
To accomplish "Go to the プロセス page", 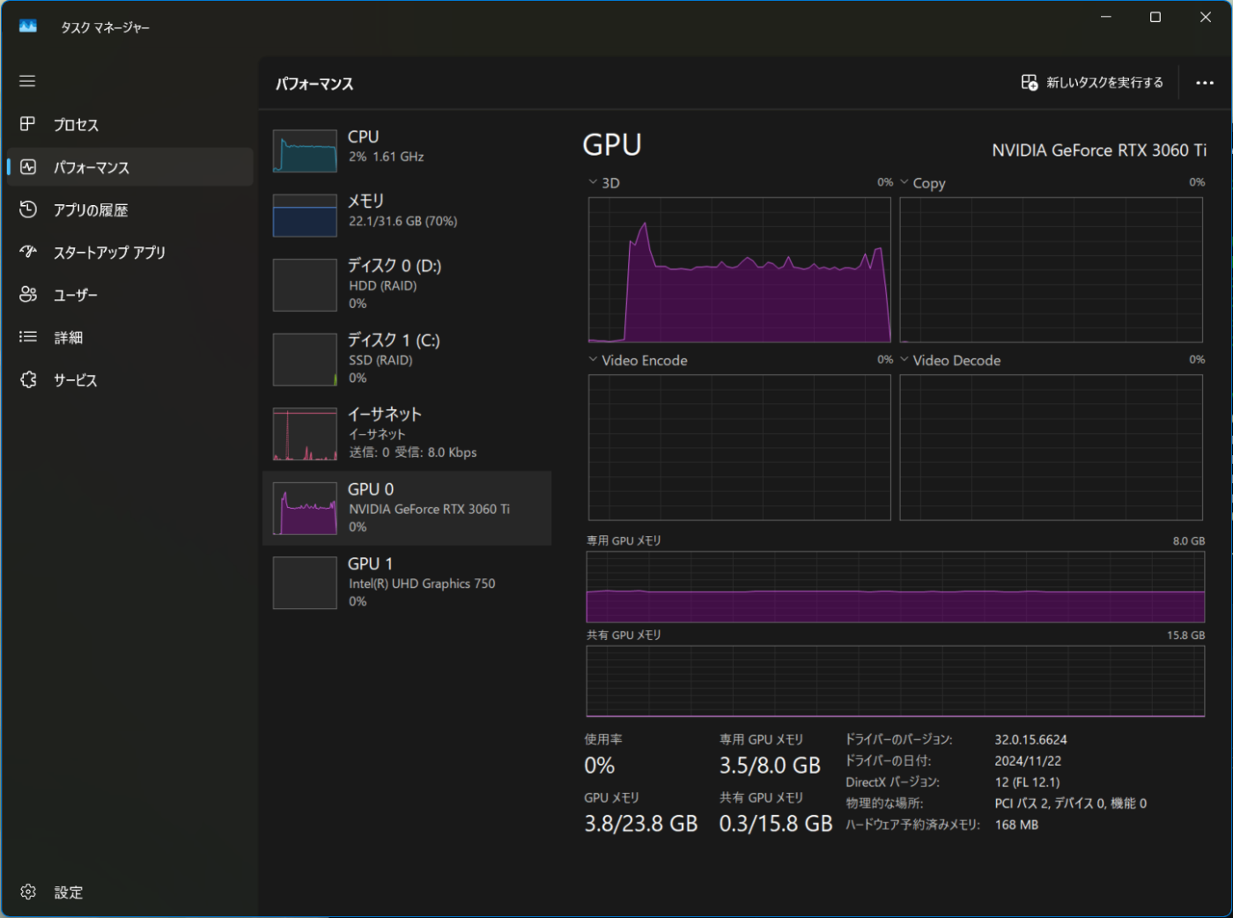I will click(130, 124).
